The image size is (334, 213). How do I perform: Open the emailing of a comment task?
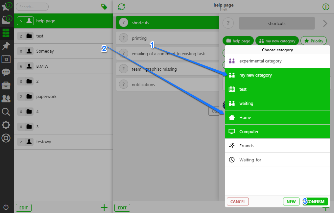[x=167, y=54]
